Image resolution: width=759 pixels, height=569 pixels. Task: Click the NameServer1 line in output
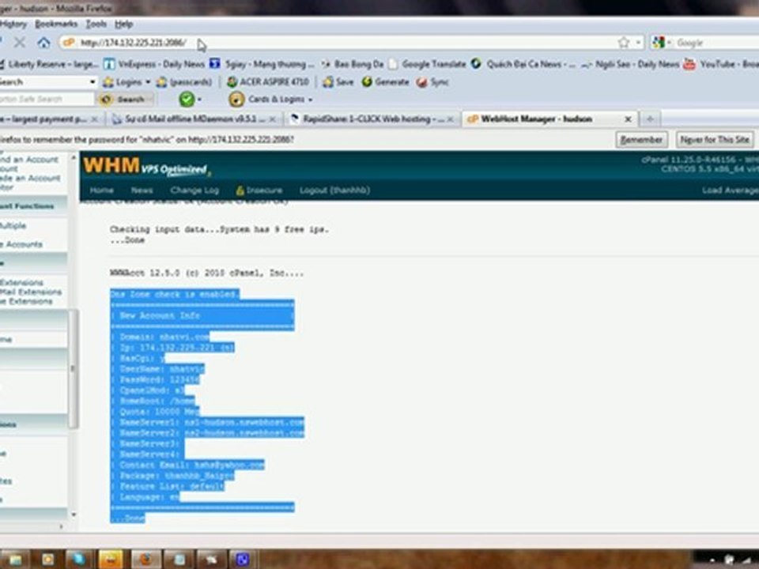pos(207,422)
